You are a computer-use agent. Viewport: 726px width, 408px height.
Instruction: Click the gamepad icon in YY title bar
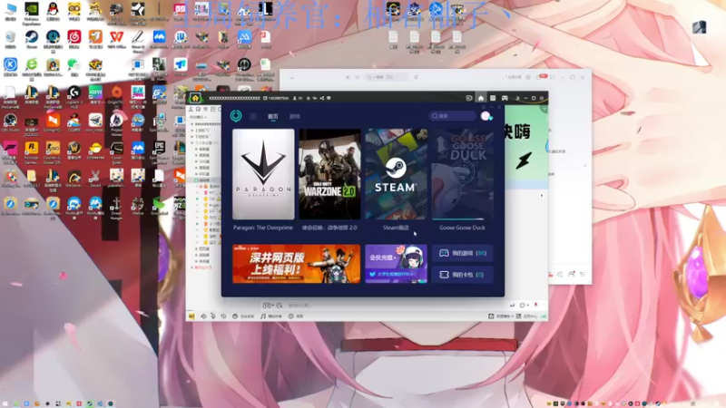[x=505, y=98]
